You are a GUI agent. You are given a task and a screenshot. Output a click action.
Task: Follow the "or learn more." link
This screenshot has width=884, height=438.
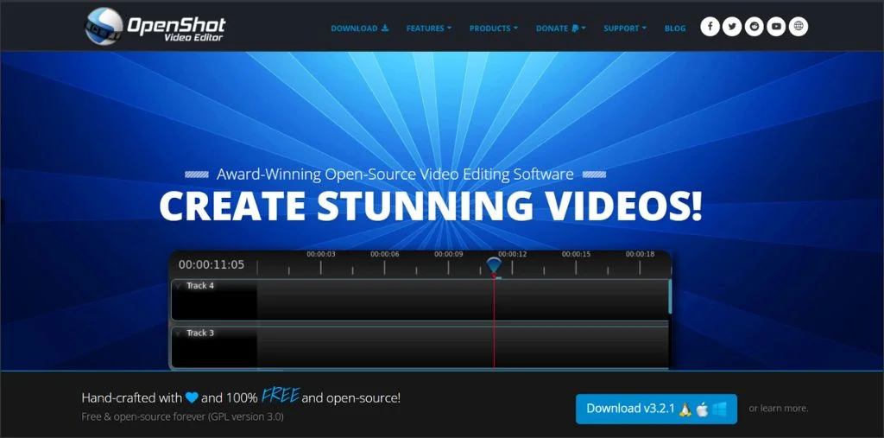[779, 408]
